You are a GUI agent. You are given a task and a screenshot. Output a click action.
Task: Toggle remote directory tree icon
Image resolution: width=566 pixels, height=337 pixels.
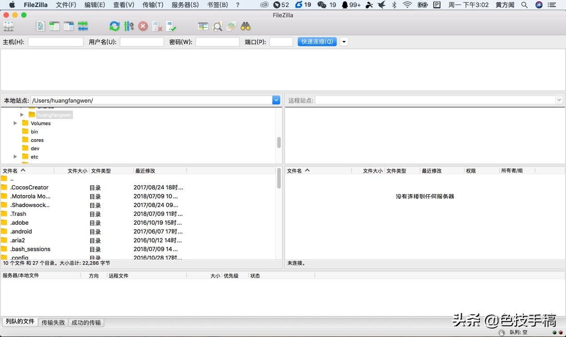pos(69,27)
